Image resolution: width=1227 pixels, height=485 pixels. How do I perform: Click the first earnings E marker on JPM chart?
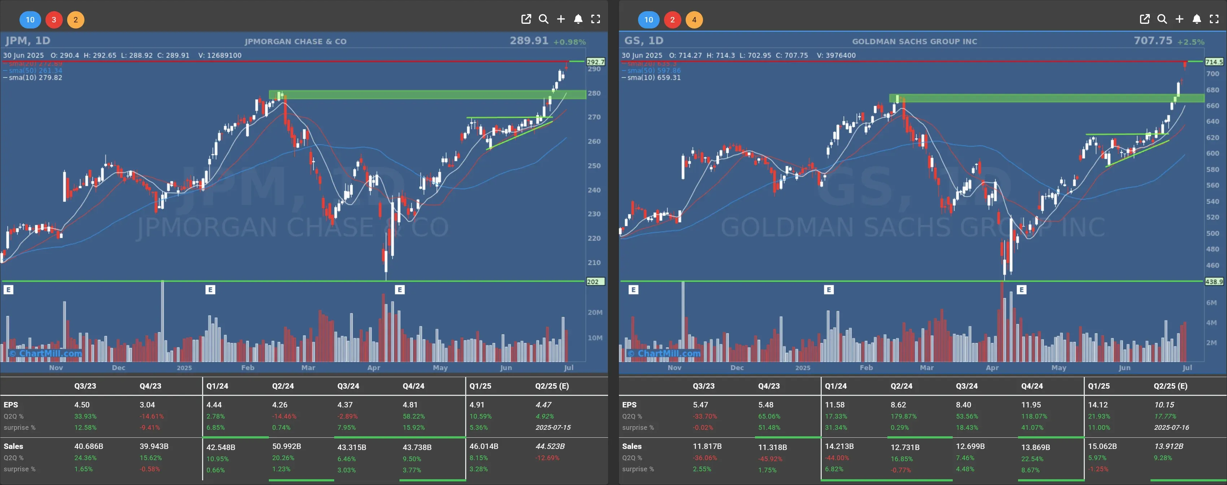(8, 289)
